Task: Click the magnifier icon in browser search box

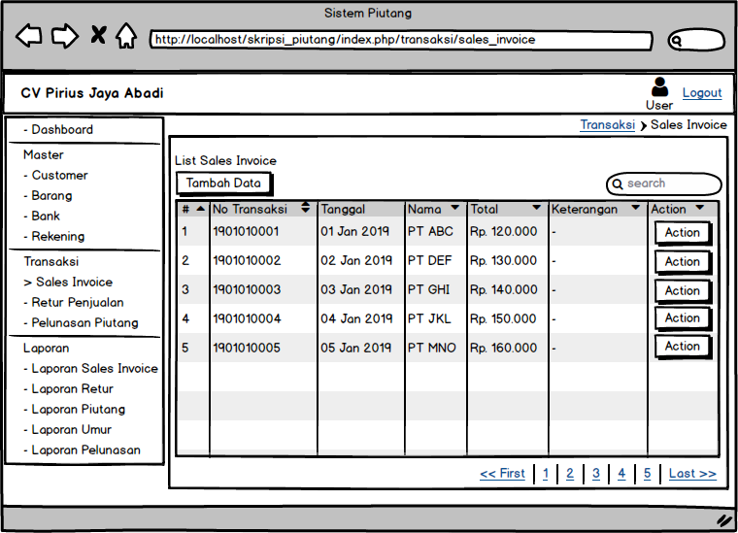Action: click(x=677, y=41)
